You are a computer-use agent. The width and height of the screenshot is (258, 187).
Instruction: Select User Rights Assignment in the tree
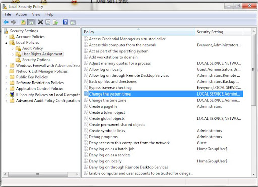[42, 54]
